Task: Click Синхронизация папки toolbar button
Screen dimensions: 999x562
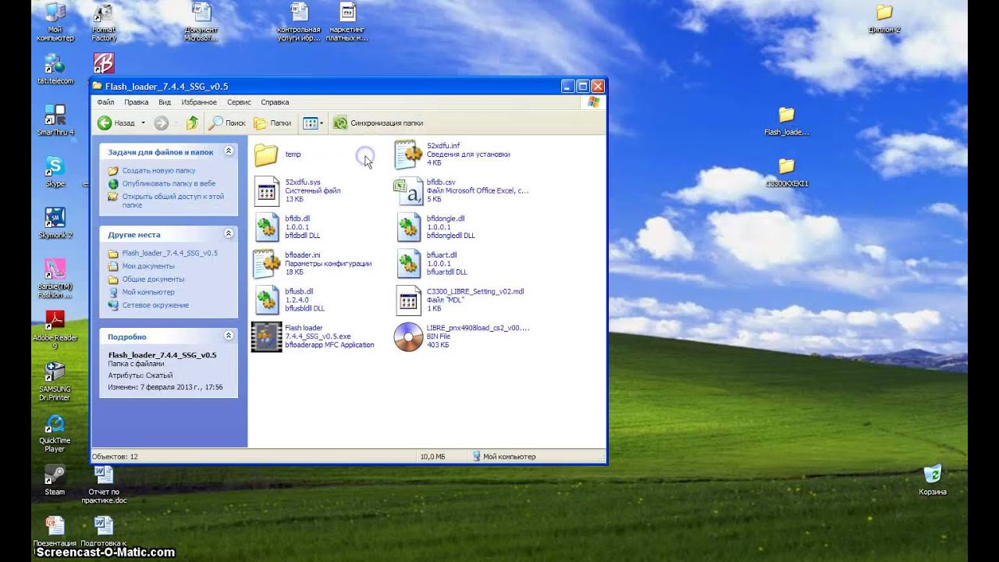Action: (x=379, y=123)
